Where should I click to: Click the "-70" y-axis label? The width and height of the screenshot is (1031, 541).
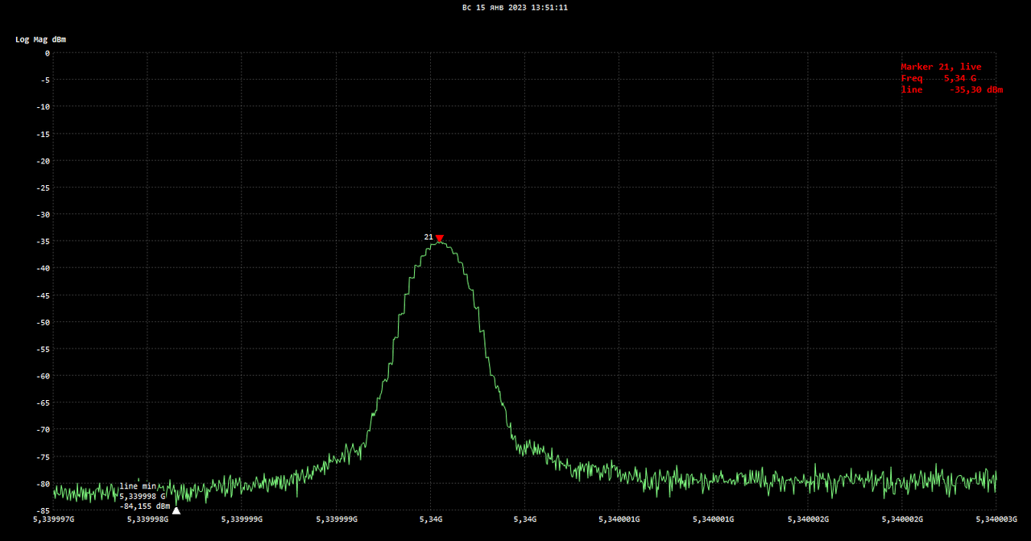(43, 430)
